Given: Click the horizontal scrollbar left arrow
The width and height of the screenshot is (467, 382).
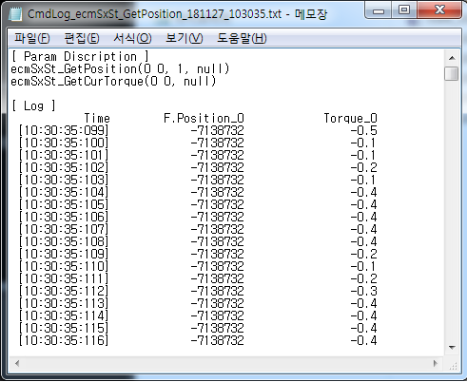Looking at the screenshot, I should tap(17, 363).
